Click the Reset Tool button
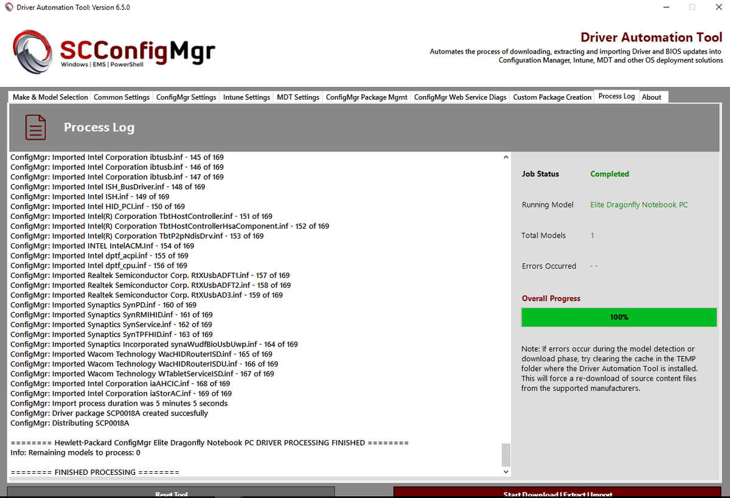730x498 pixels. 171,493
